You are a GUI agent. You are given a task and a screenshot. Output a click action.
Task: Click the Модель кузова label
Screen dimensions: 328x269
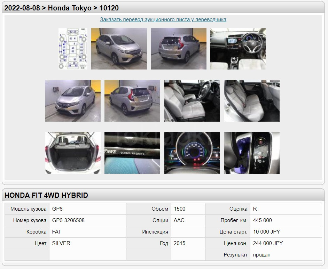click(x=29, y=209)
